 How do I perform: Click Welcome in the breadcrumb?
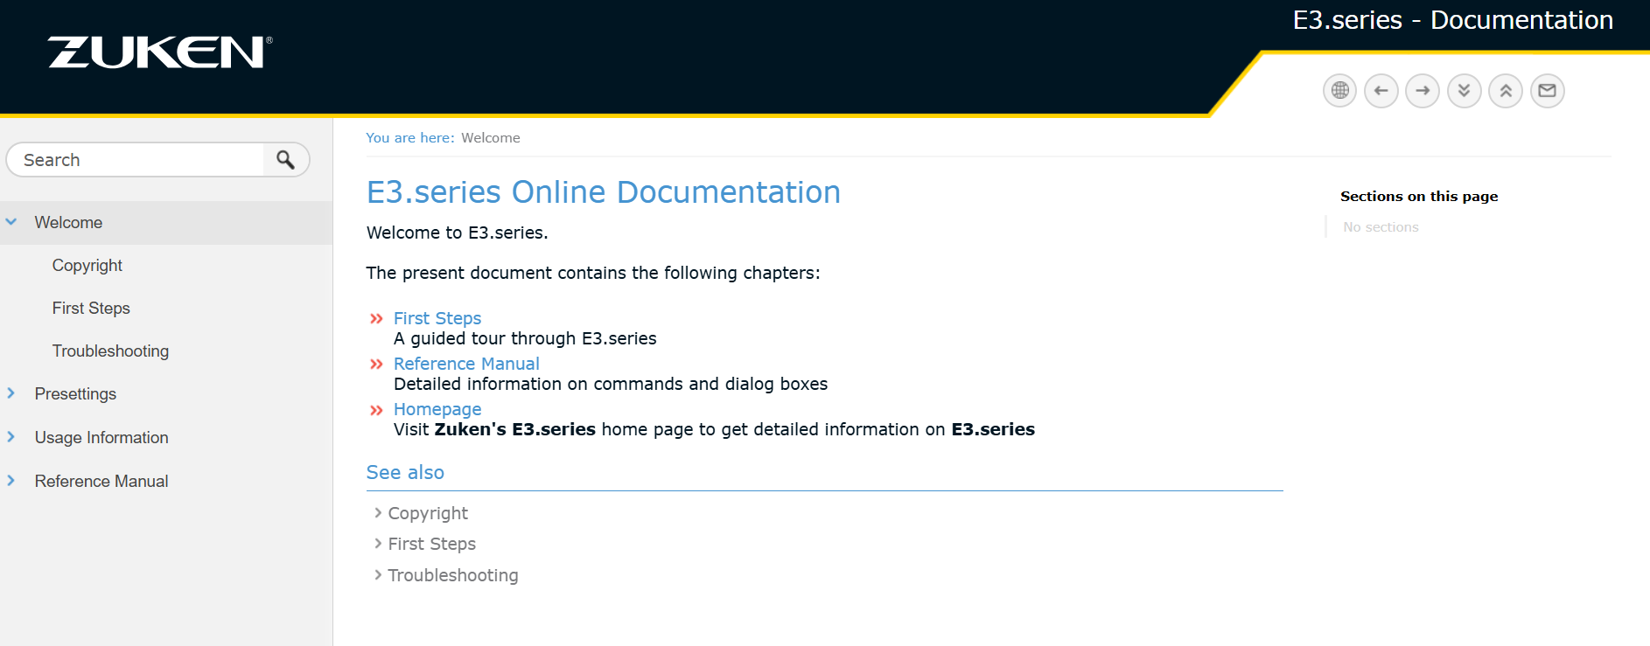coord(491,138)
